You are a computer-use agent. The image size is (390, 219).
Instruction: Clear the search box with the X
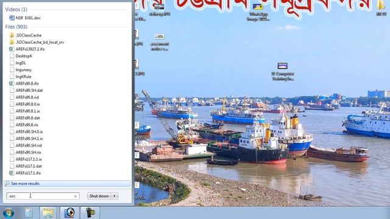(x=76, y=196)
